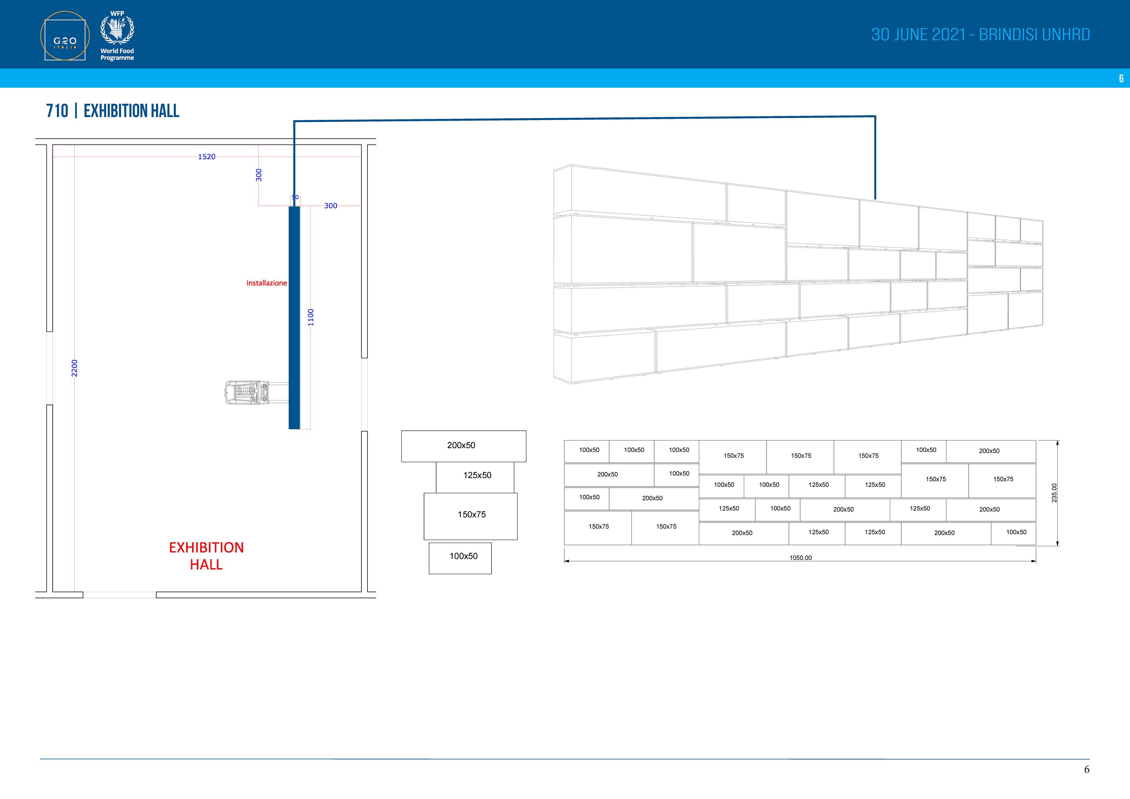The height and width of the screenshot is (799, 1130).
Task: Click the page number 6 in blue bar
Action: [1121, 78]
